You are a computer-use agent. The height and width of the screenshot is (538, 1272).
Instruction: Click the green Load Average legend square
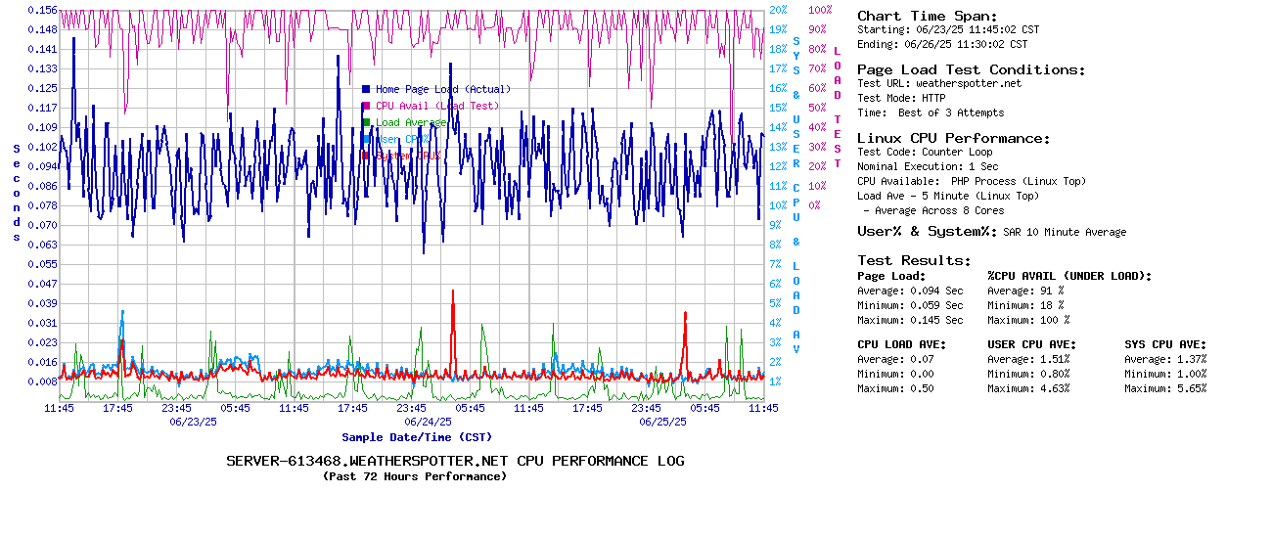tap(366, 122)
